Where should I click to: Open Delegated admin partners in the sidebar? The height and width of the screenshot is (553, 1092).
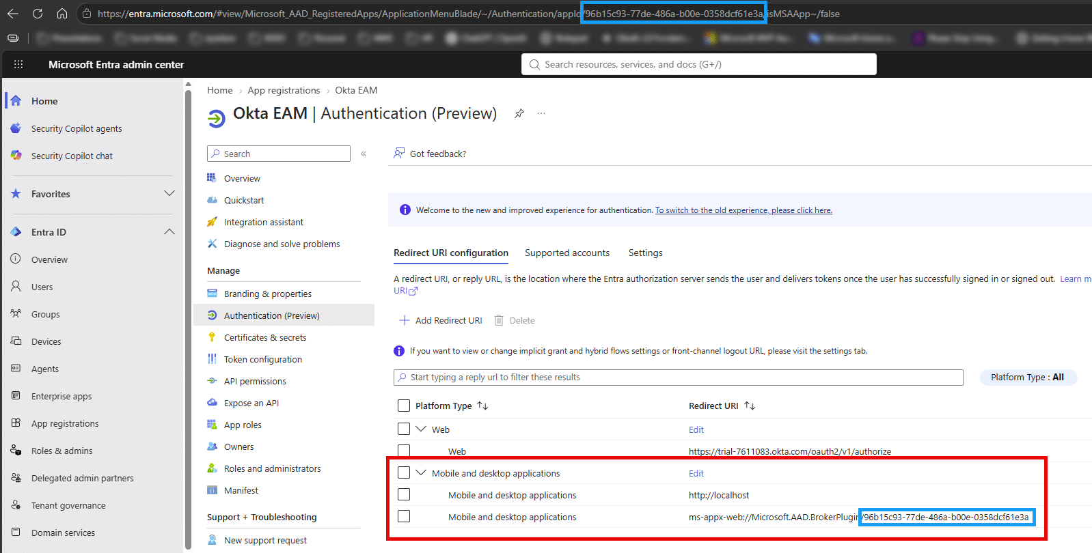point(83,478)
